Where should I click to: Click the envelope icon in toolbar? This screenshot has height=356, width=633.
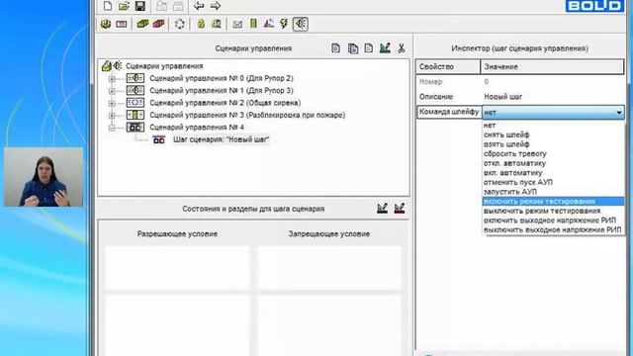pyautogui.click(x=237, y=24)
